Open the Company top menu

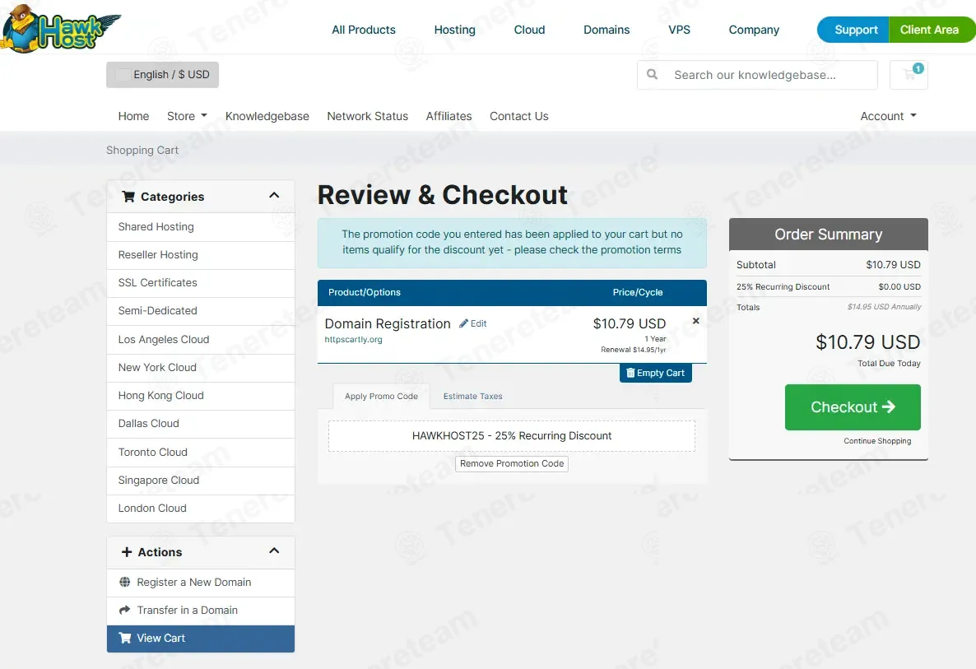coord(754,30)
